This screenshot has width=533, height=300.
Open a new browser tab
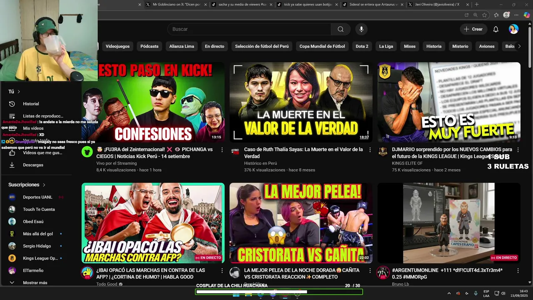[477, 5]
